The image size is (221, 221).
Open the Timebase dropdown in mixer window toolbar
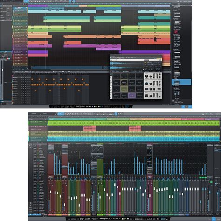(x=105, y=114)
